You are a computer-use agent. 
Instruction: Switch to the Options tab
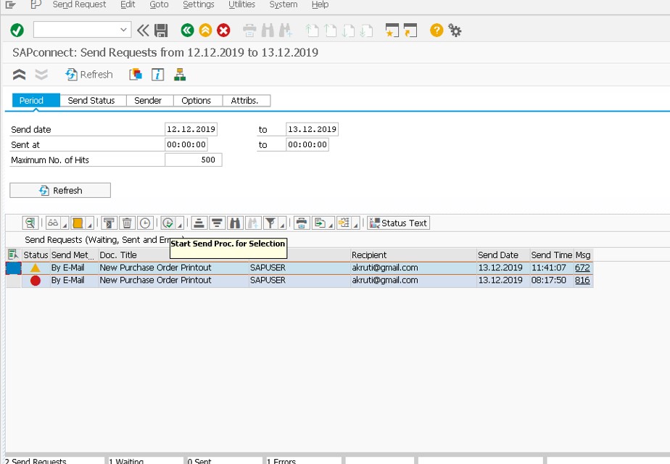coord(198,100)
